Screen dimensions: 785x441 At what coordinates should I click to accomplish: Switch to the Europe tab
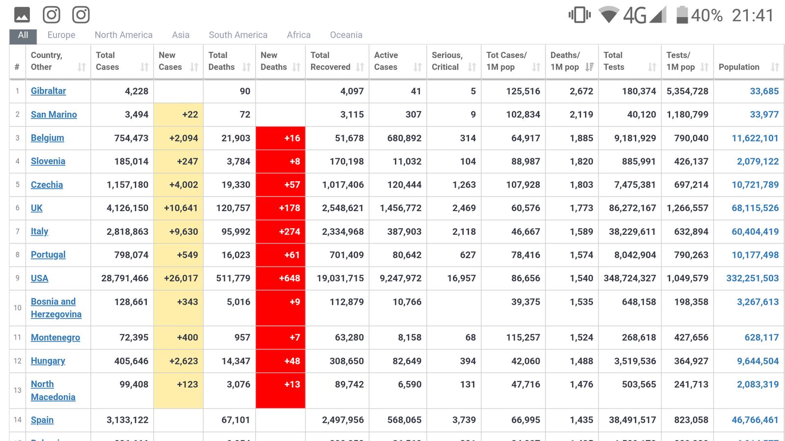coord(61,35)
